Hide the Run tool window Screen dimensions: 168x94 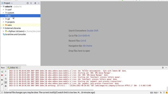click(166, 68)
